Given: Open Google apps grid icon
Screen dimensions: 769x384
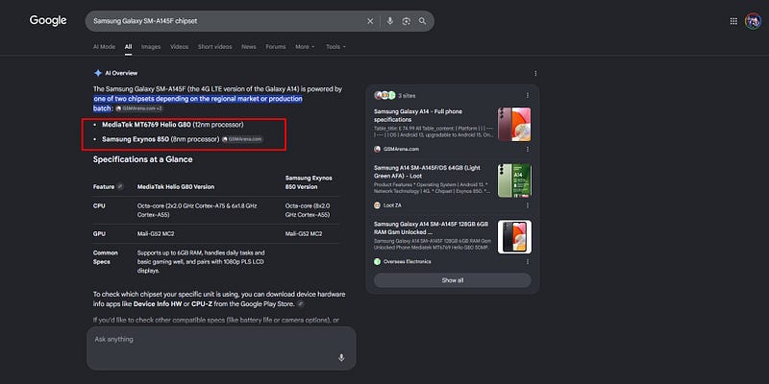Looking at the screenshot, I should (733, 21).
